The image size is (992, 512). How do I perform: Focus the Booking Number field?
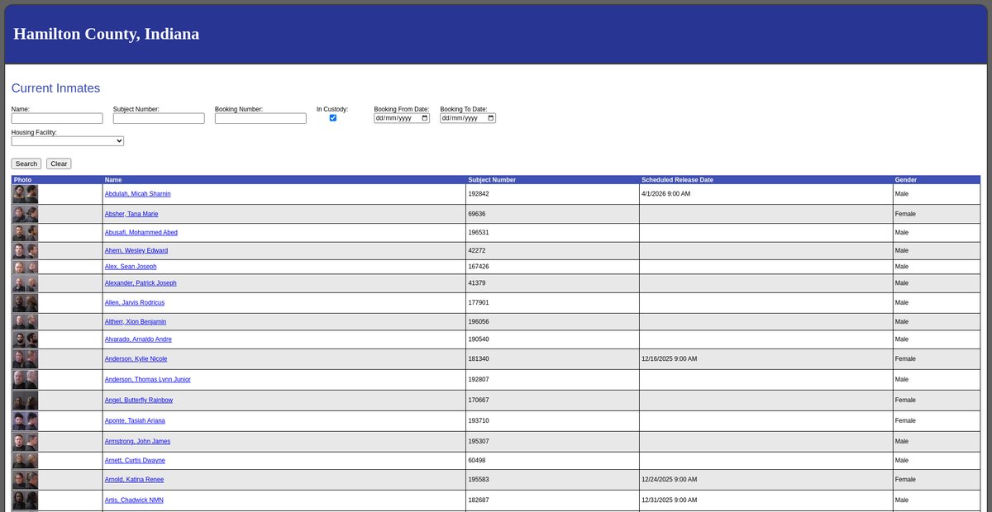260,118
